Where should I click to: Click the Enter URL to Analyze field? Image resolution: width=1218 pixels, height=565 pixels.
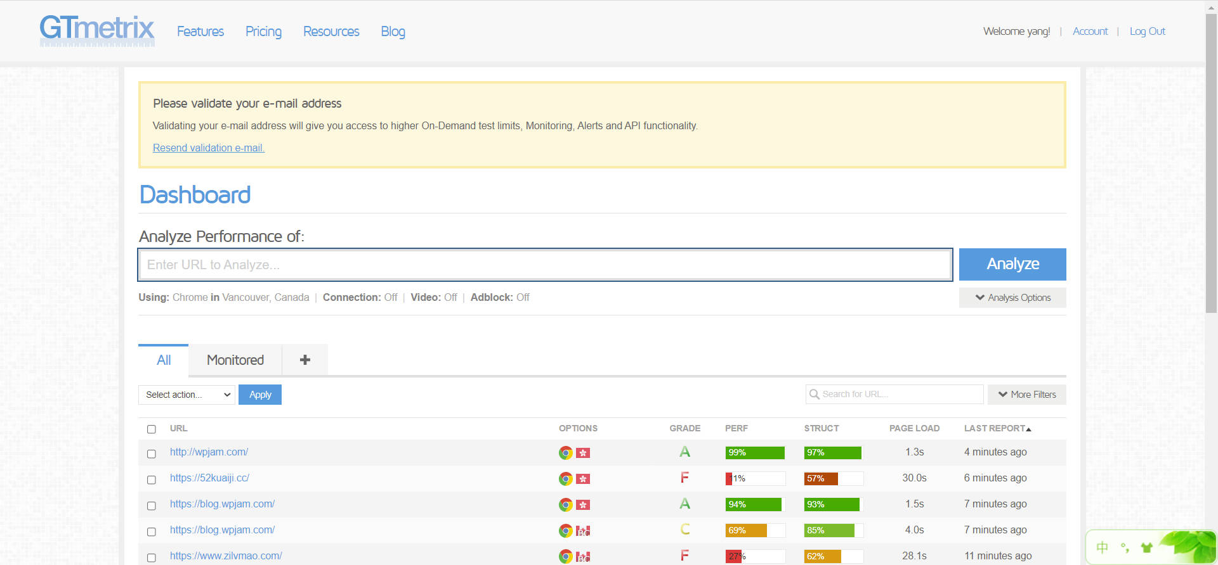click(545, 265)
